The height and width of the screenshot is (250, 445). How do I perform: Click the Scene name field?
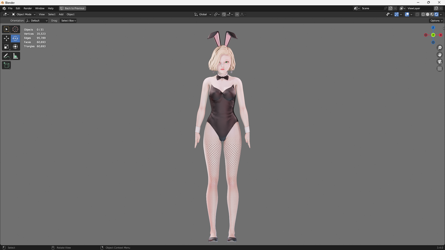(x=372, y=8)
